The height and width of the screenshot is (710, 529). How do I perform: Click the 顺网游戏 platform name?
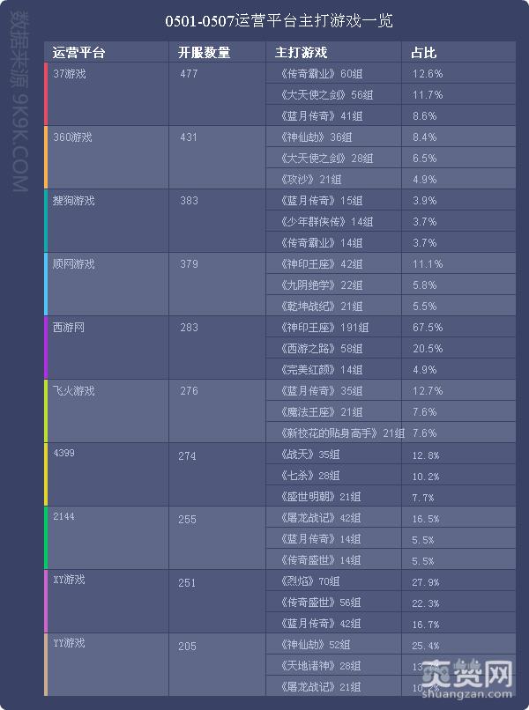coord(73,264)
